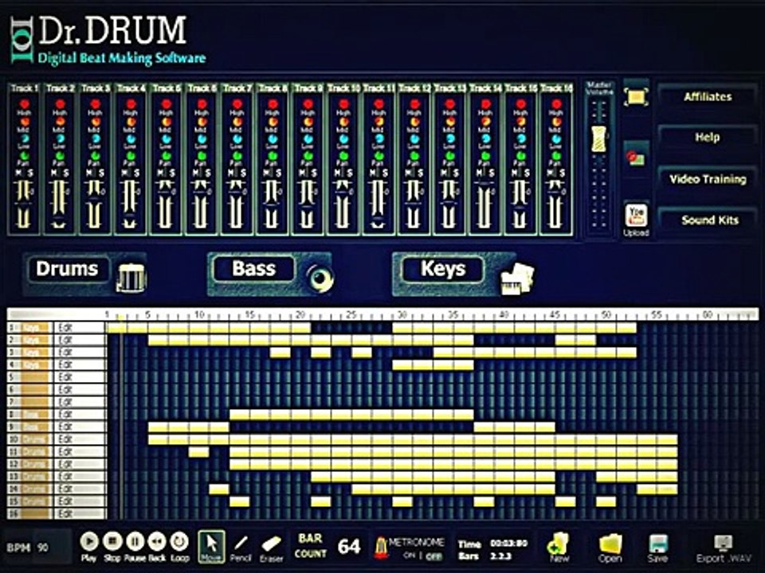Screen dimensions: 765x573
Task: Click the piano icon beside Keys
Action: (518, 279)
